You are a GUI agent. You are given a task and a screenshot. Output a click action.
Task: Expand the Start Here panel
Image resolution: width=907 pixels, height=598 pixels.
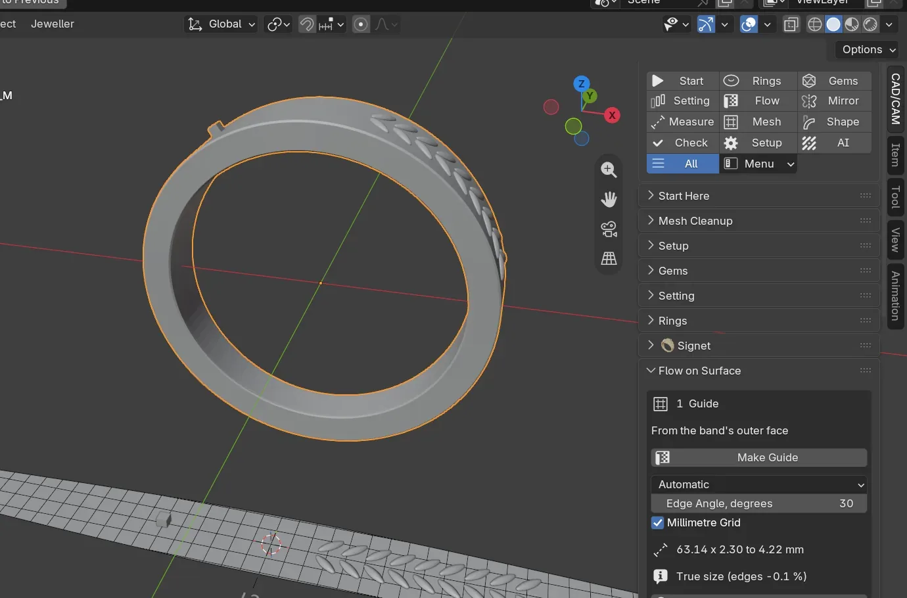759,196
